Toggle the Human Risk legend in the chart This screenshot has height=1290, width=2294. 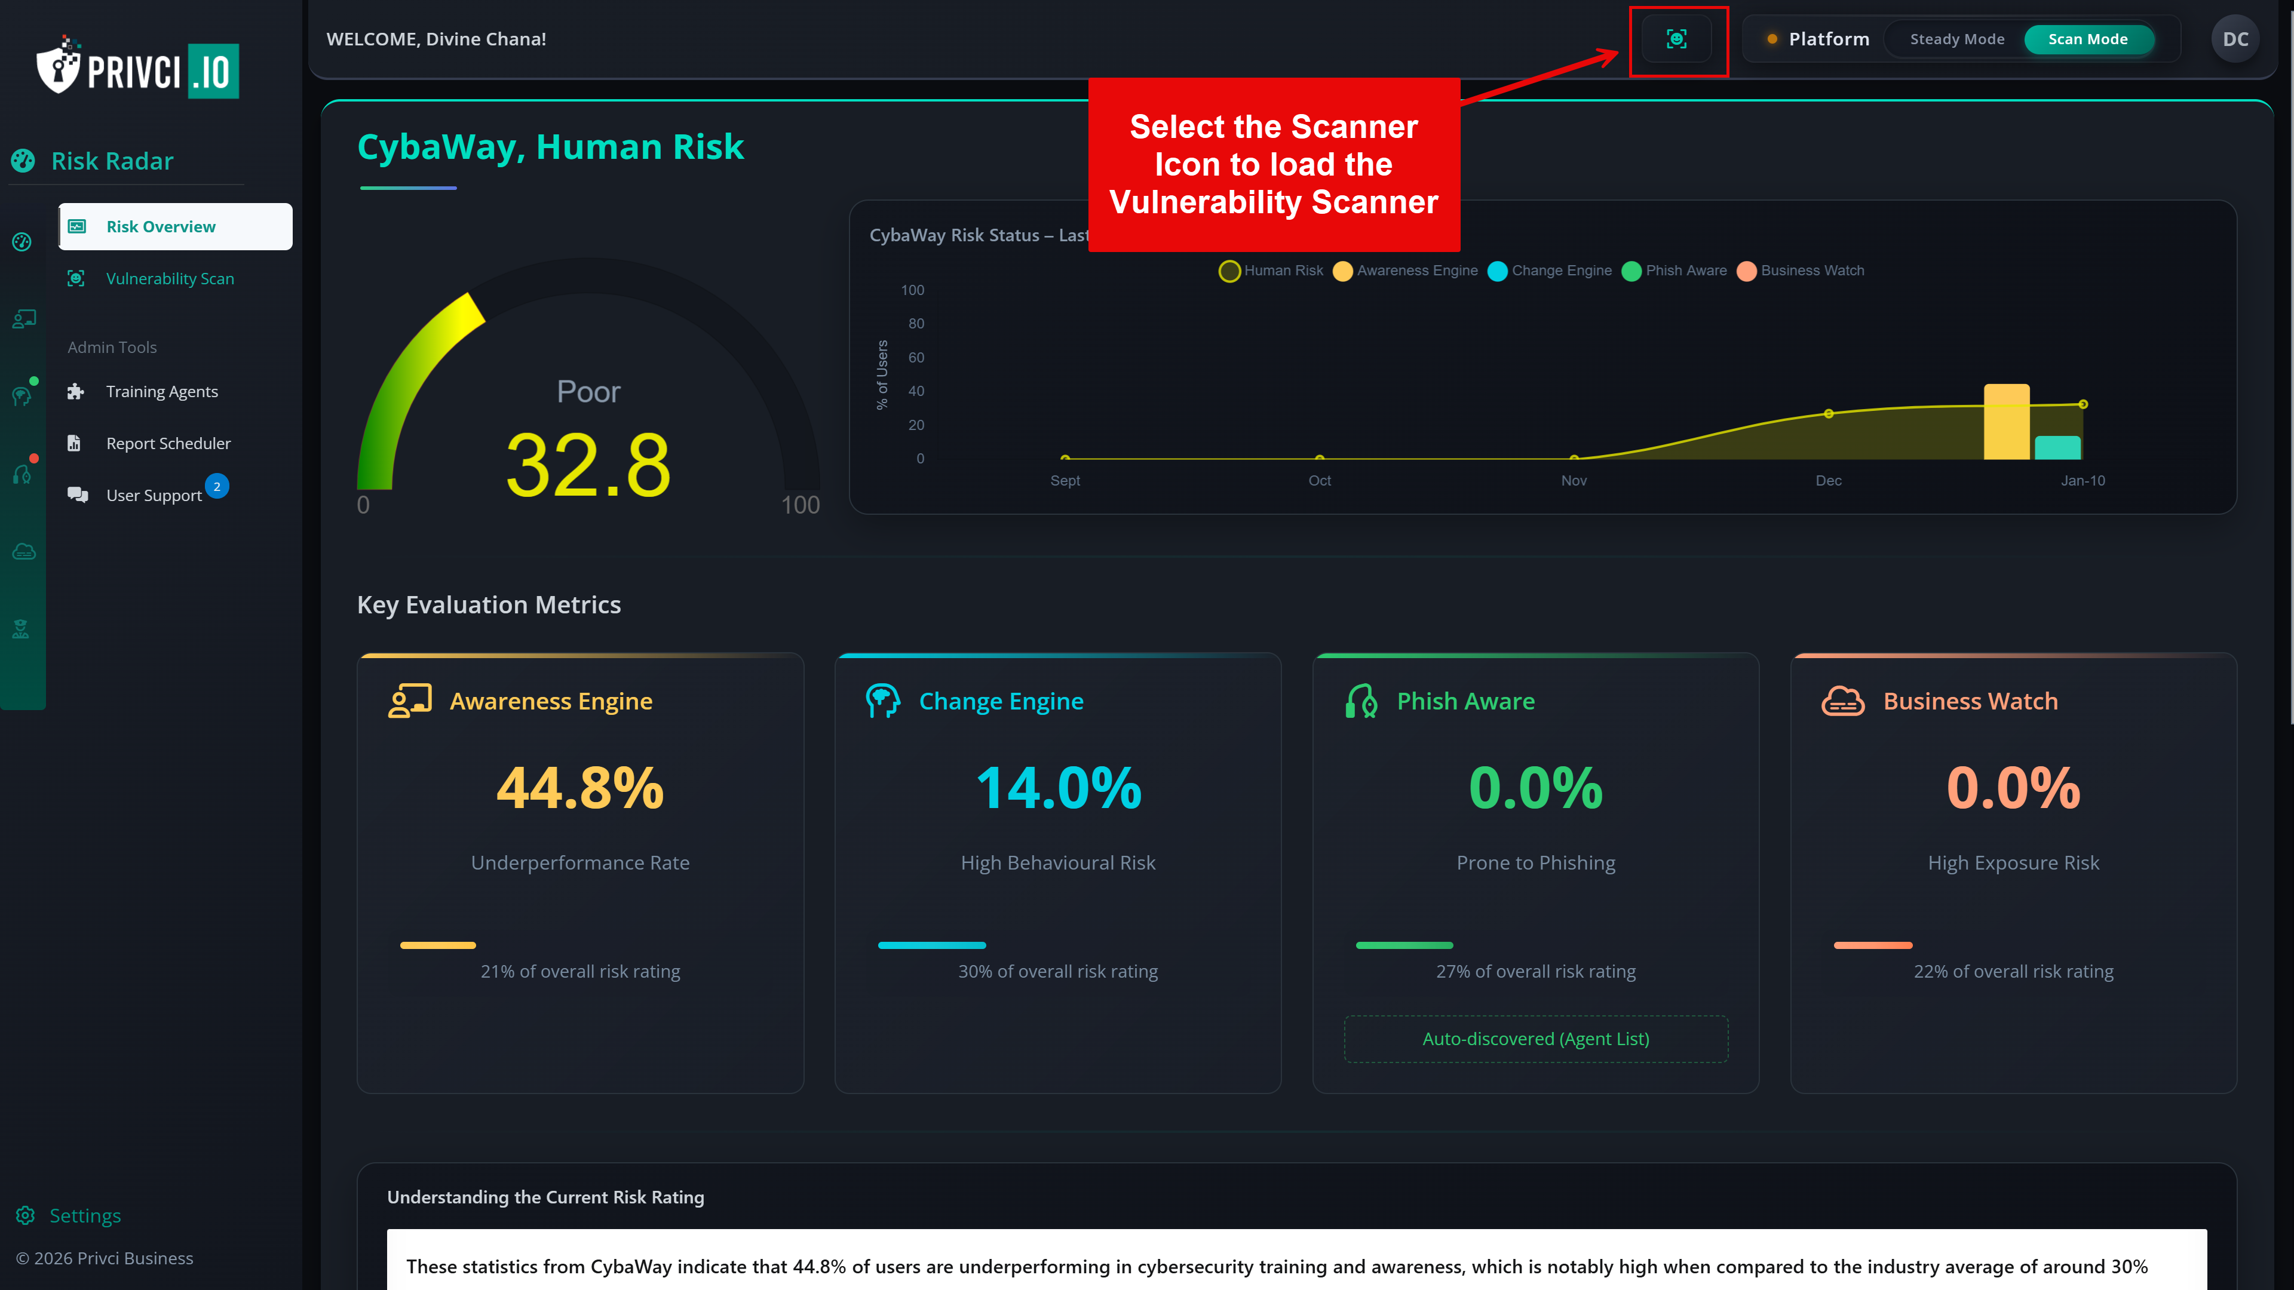tap(1271, 271)
